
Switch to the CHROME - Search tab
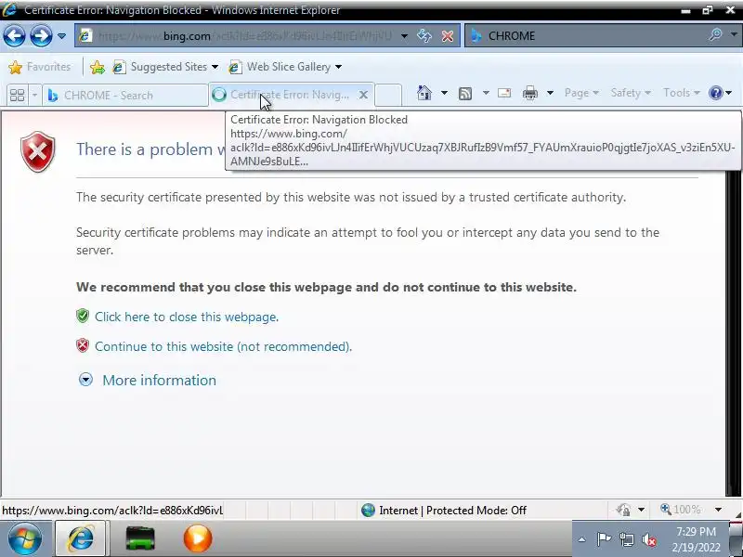(125, 96)
